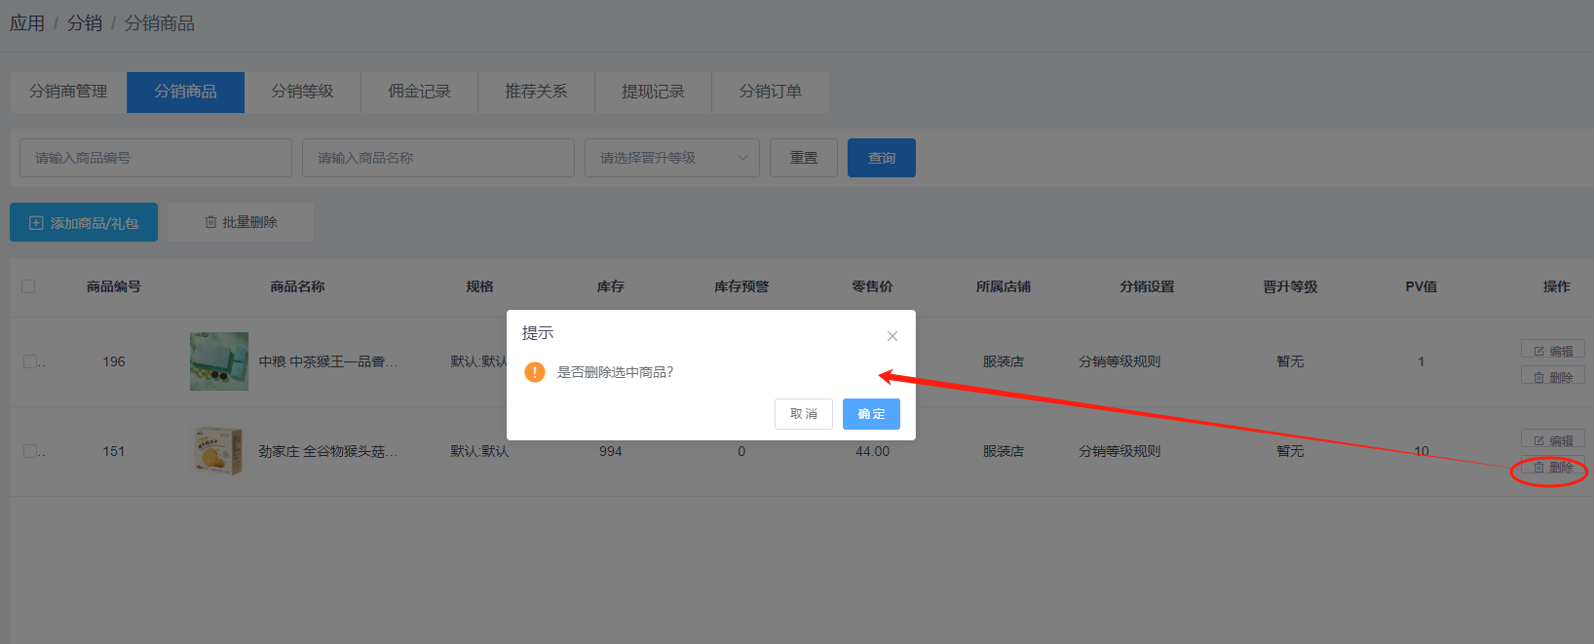Viewport: 1594px width, 644px height.
Task: Close the 提示 dialog with X
Action: 892,336
